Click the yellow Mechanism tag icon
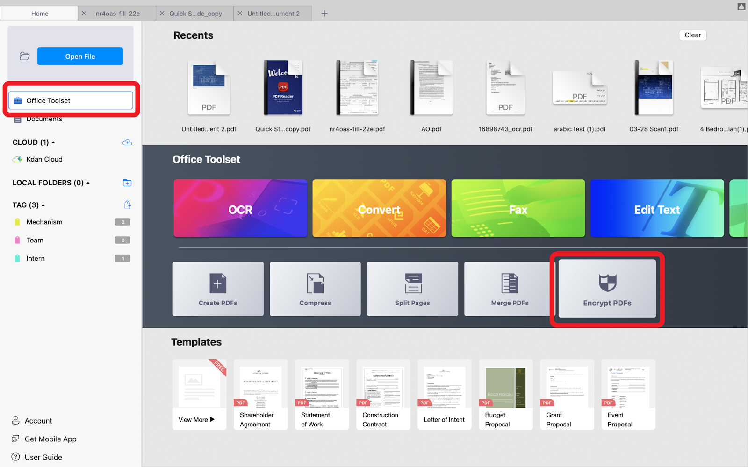Image resolution: width=748 pixels, height=467 pixels. (17, 222)
